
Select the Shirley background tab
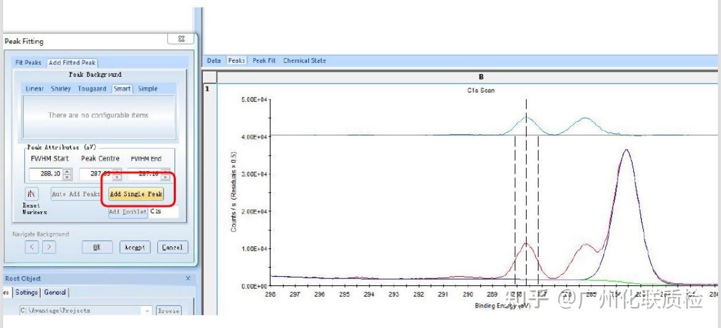point(61,88)
